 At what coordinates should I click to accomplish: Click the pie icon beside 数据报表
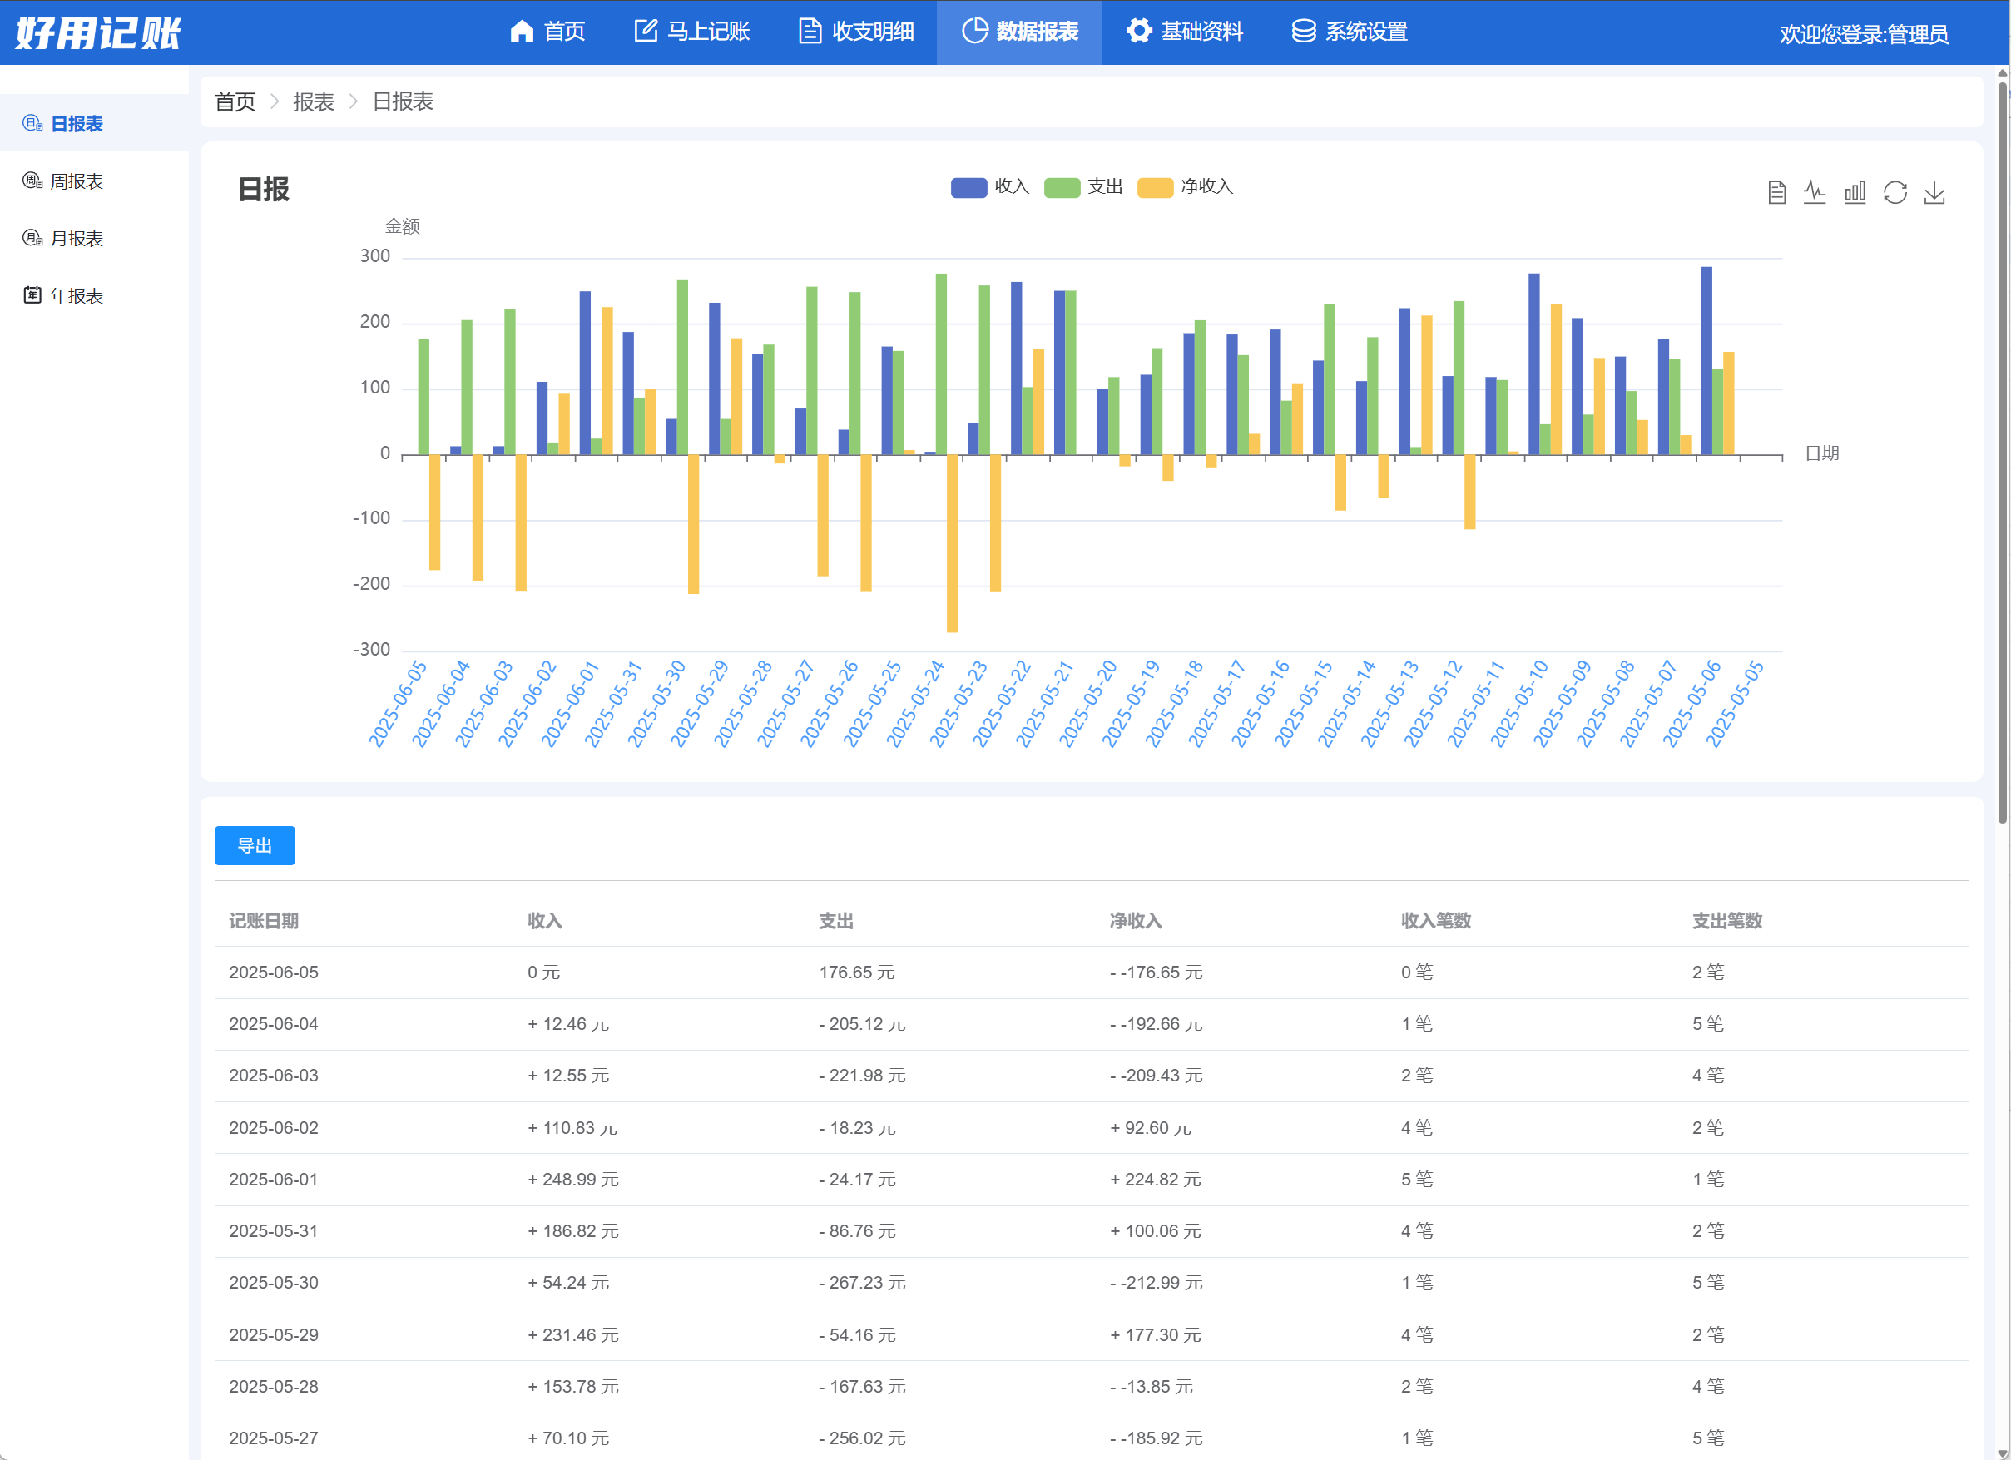point(974,31)
